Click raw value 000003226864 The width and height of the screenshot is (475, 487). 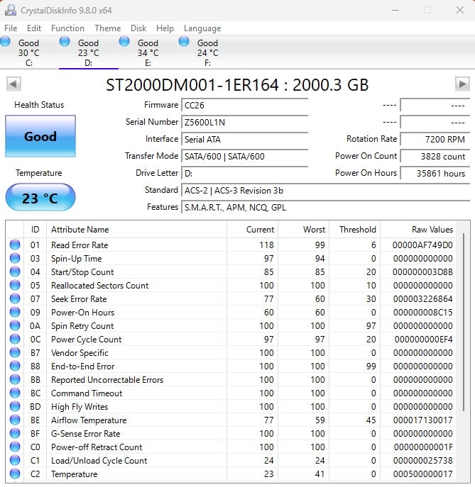(422, 298)
